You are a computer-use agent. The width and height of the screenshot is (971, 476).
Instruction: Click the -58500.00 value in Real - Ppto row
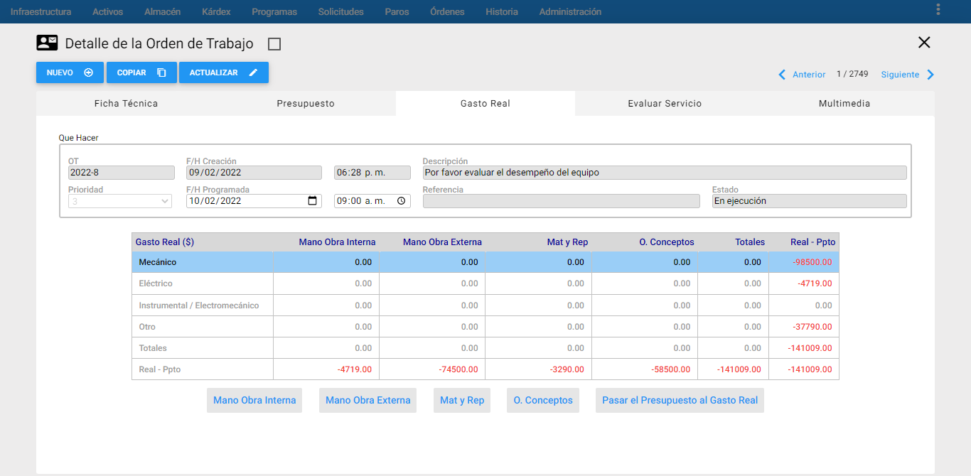[670, 369]
